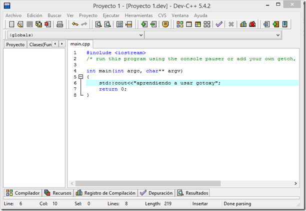Click the Find (search) toolbar icon
Viewport: 306px width, 211px height.
click(x=98, y=24)
